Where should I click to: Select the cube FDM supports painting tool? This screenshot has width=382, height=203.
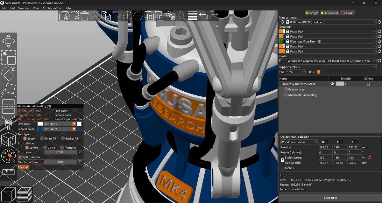click(9, 140)
